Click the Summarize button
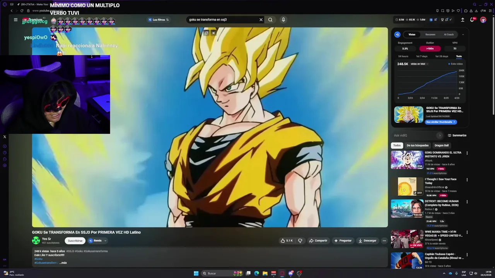Viewport: 495px width, 278px height. click(457, 136)
